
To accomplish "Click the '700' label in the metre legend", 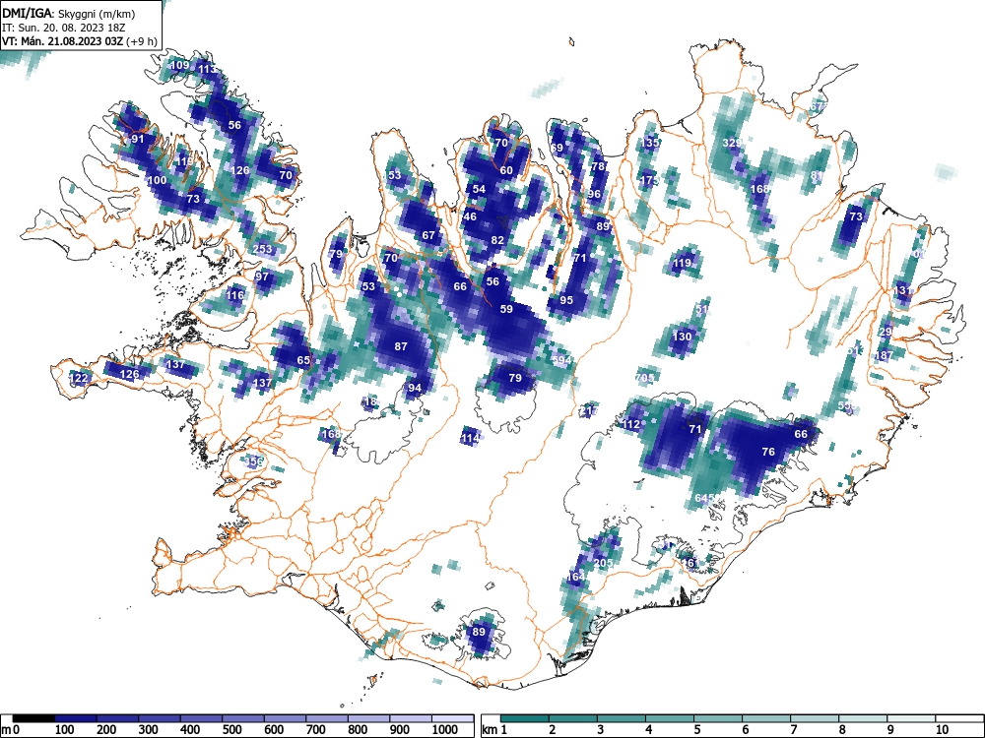I will [316, 730].
